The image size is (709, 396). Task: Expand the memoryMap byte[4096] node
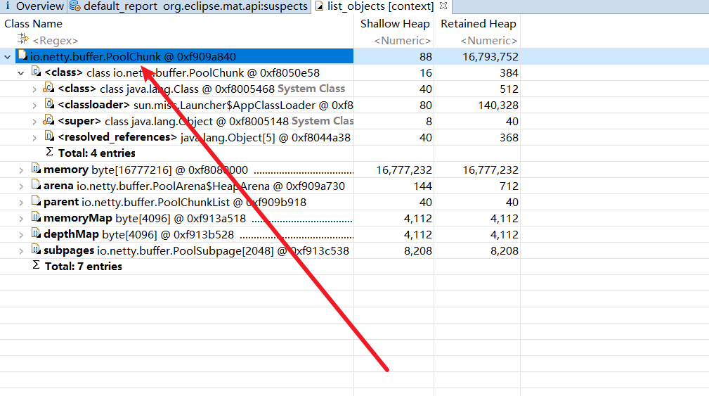pos(21,218)
